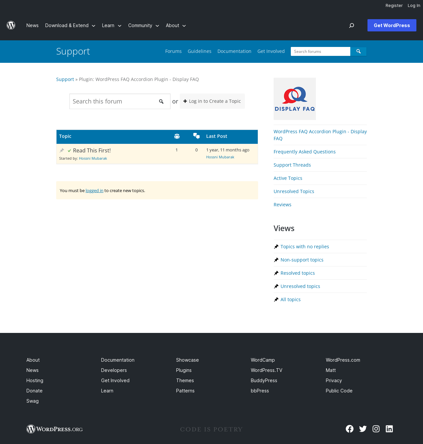This screenshot has width=423, height=444.
Task: Click Public Code in the footer
Action: (339, 391)
